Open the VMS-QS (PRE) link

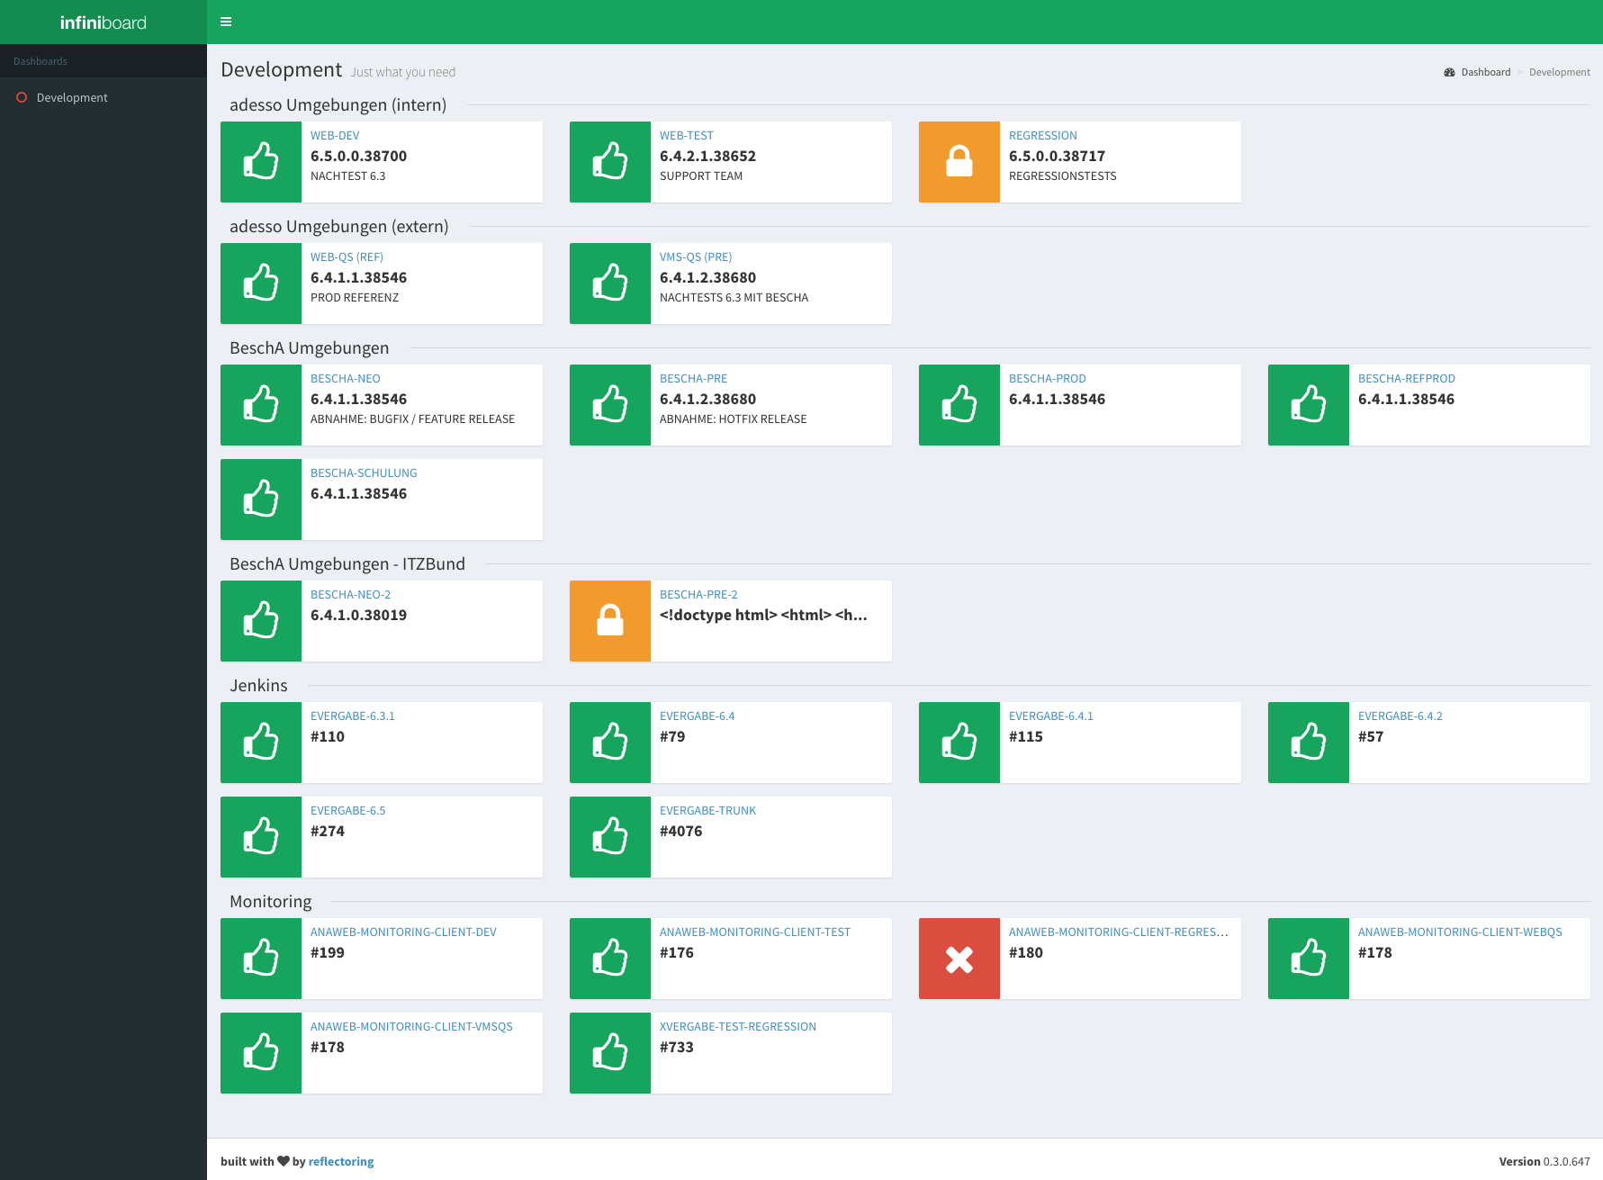[x=696, y=257]
